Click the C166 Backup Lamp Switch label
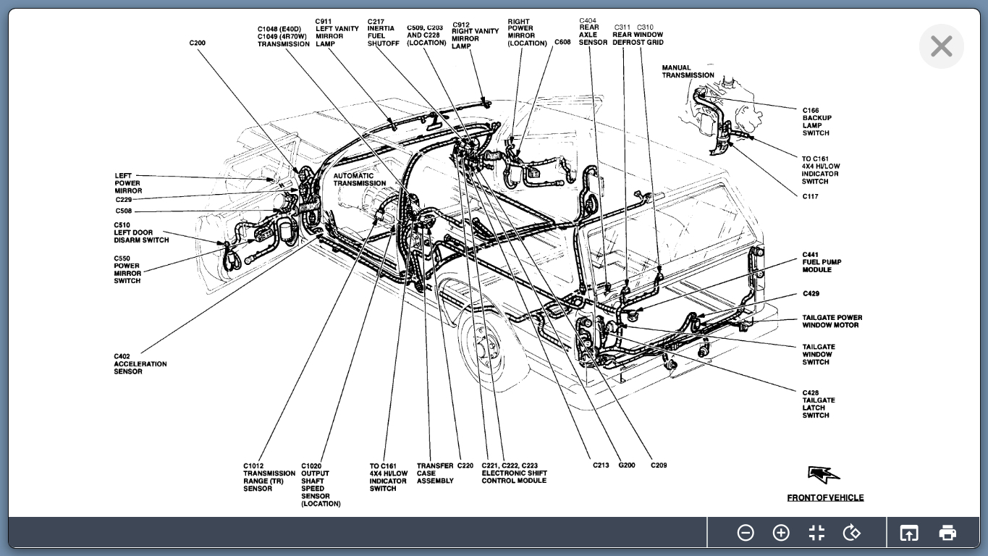Viewport: 988px width, 556px height. (x=816, y=122)
